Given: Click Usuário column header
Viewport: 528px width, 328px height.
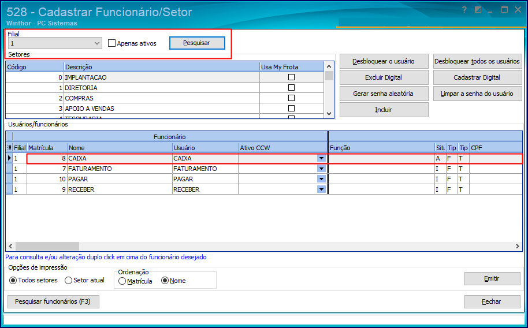Looking at the screenshot, I should pyautogui.click(x=206, y=147).
